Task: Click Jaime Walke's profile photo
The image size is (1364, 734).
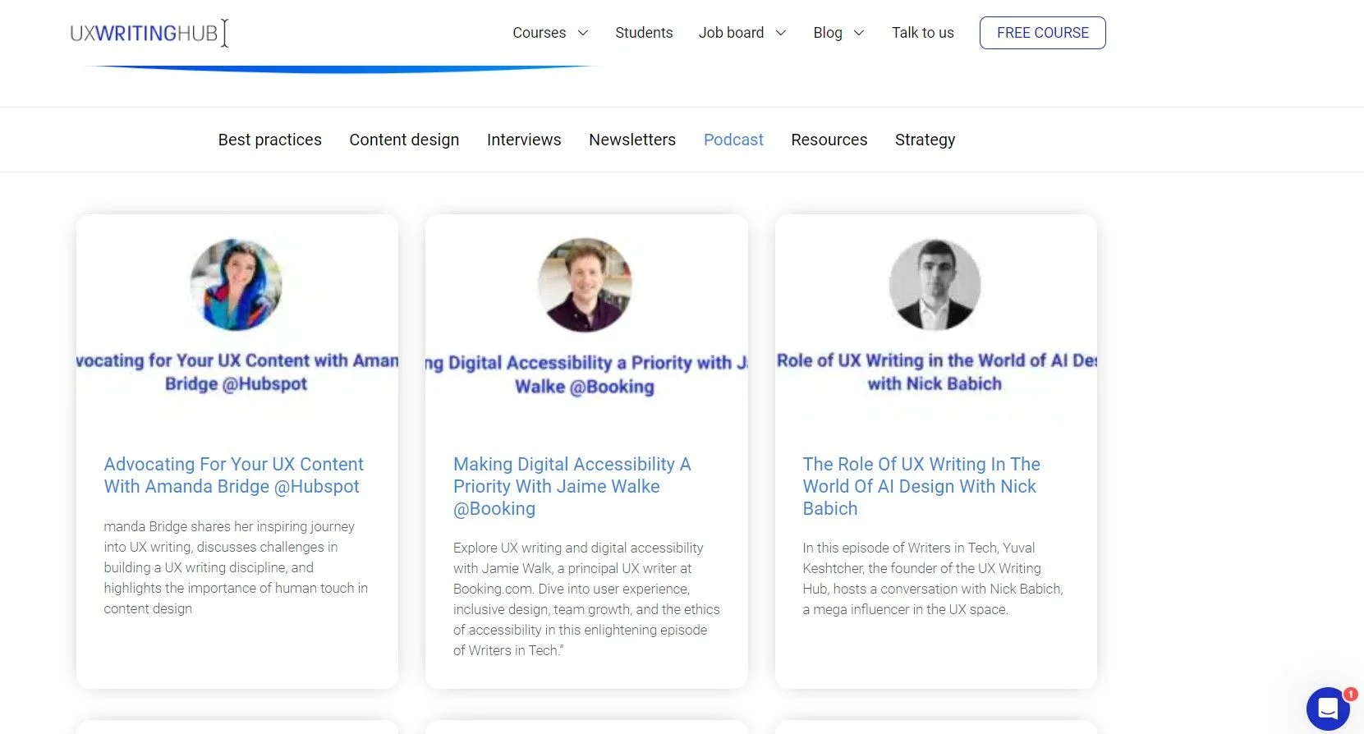Action: [x=585, y=285]
